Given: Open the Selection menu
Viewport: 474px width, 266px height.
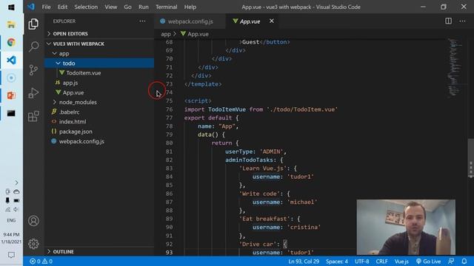Looking at the screenshot, I should click(86, 7).
